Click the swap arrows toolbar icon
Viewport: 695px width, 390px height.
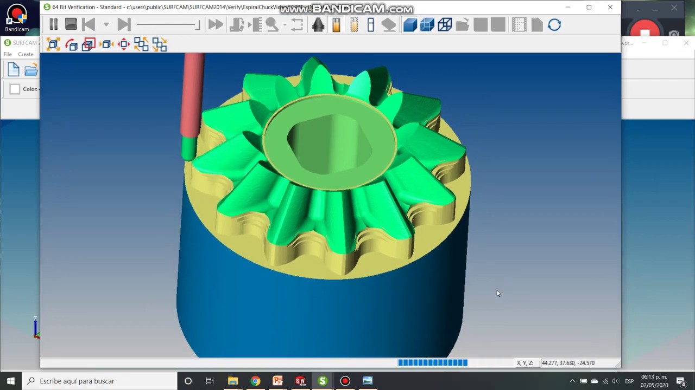pyautogui.click(x=297, y=24)
